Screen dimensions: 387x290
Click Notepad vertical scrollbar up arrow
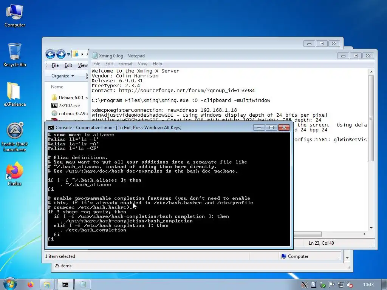tap(371, 72)
